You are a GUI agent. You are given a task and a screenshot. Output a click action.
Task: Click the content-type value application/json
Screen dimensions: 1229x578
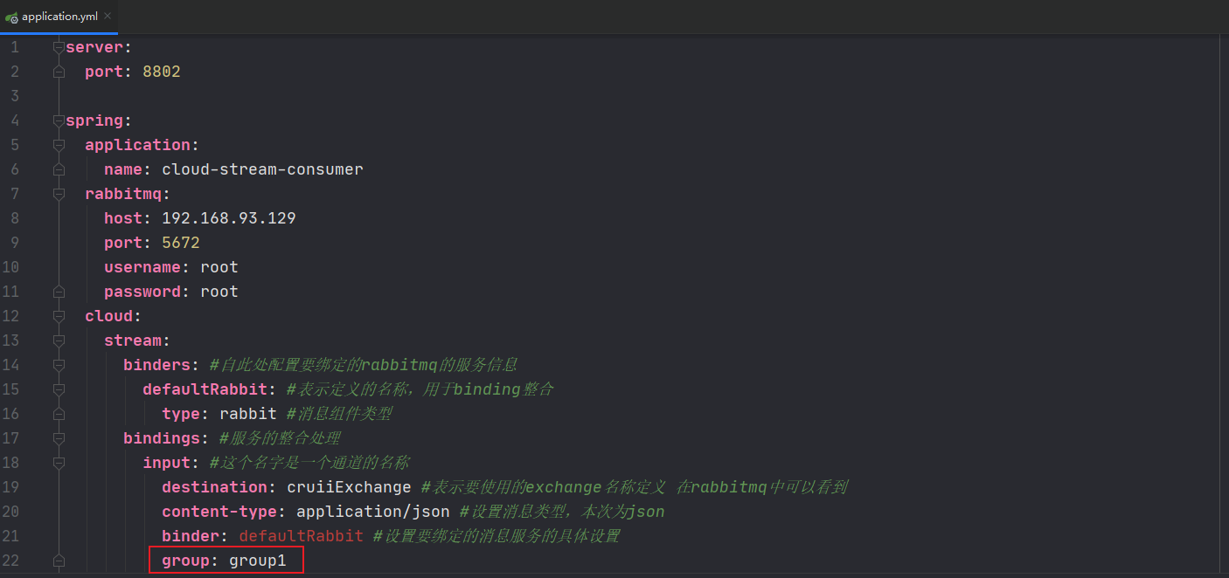pos(373,512)
